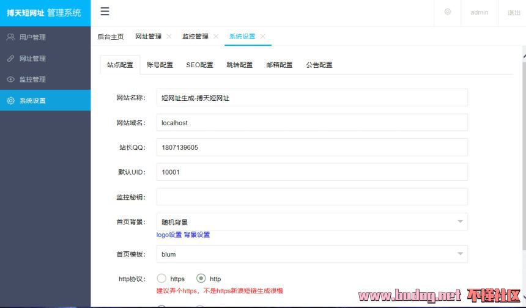The height and width of the screenshot is (308, 526).
Task: Select the https protocol radio button
Action: point(162,279)
